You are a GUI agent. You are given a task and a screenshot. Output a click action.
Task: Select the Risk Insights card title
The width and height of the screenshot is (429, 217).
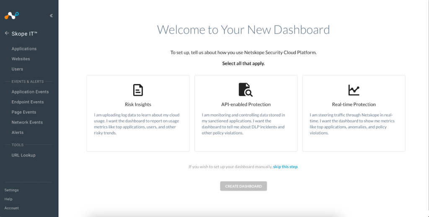pyautogui.click(x=138, y=104)
